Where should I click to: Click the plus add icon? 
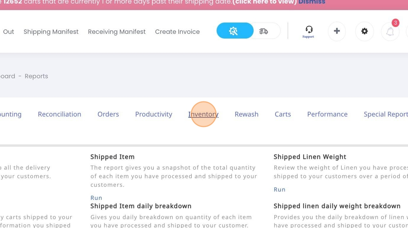click(x=337, y=31)
